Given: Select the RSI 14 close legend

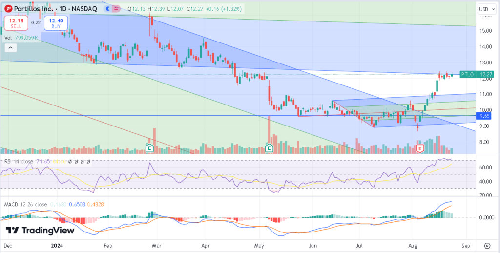Looking at the screenshot, I should (x=20, y=162).
